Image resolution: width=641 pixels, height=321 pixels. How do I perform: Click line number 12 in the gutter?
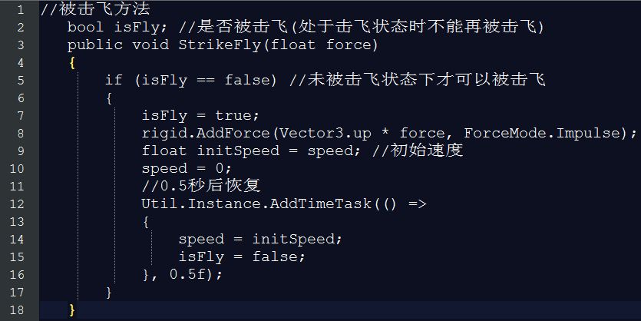click(x=17, y=204)
